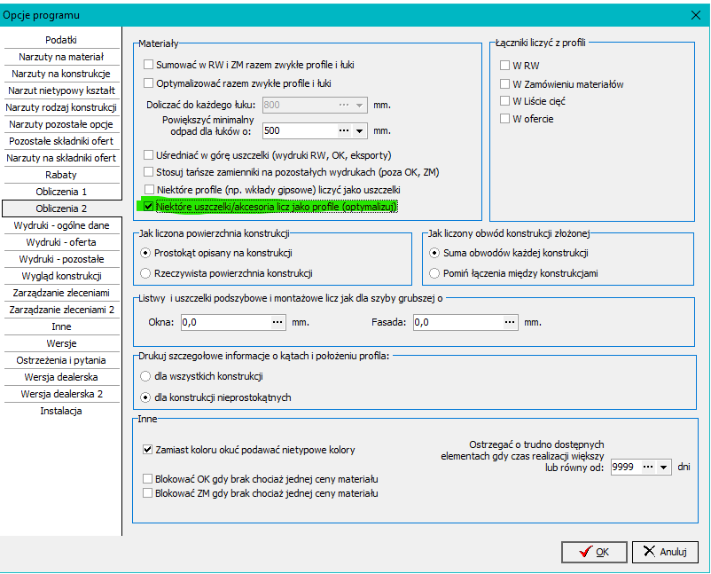This screenshot has height=574, width=711.
Task: Open the Obliczenia 1 tab
Action: (x=61, y=192)
